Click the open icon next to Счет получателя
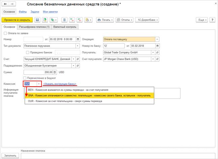The image size is (218, 159). 157,59
